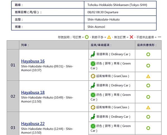Click row number 01
Image resolution: width=167 pixels, height=135 pixels.
(x=13, y=65)
